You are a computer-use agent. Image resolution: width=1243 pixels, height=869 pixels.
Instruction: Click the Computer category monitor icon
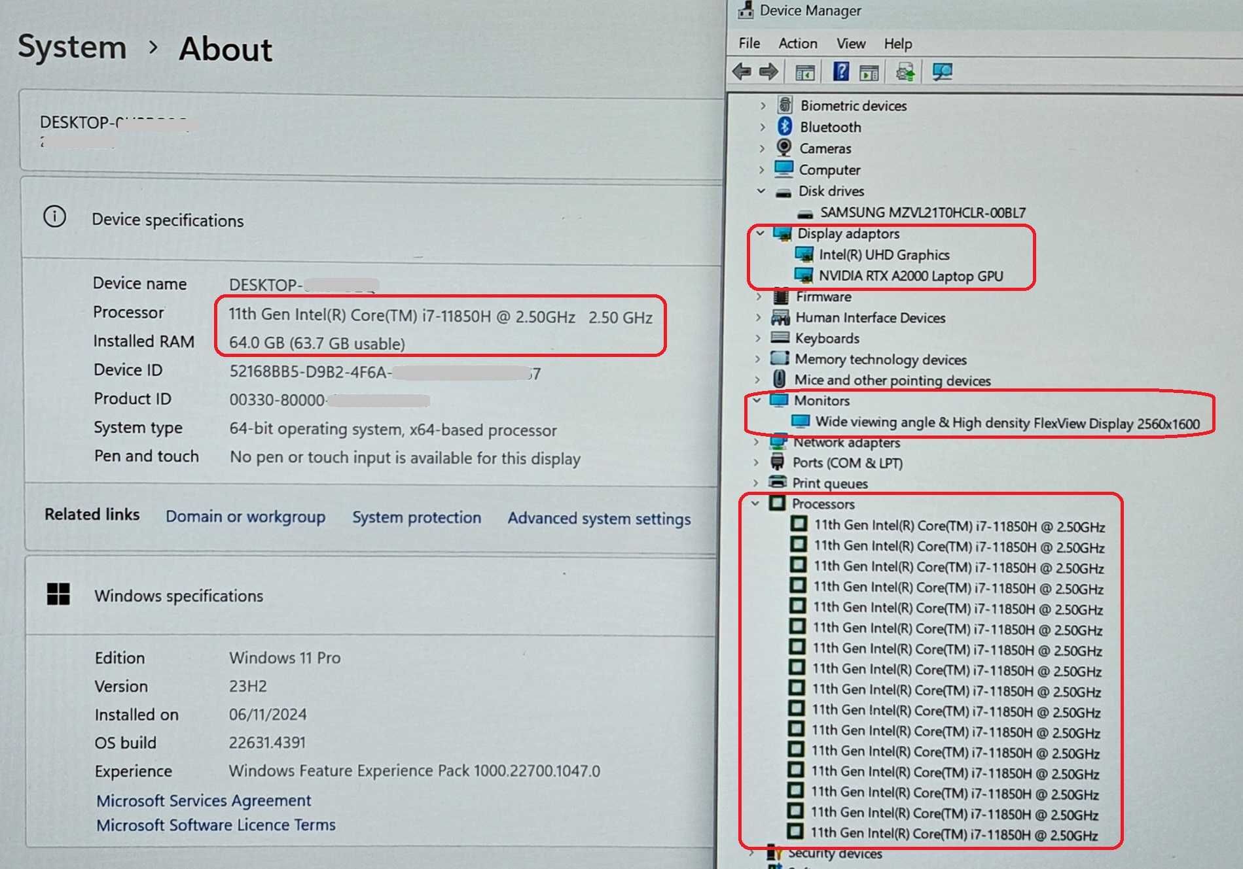click(x=784, y=169)
